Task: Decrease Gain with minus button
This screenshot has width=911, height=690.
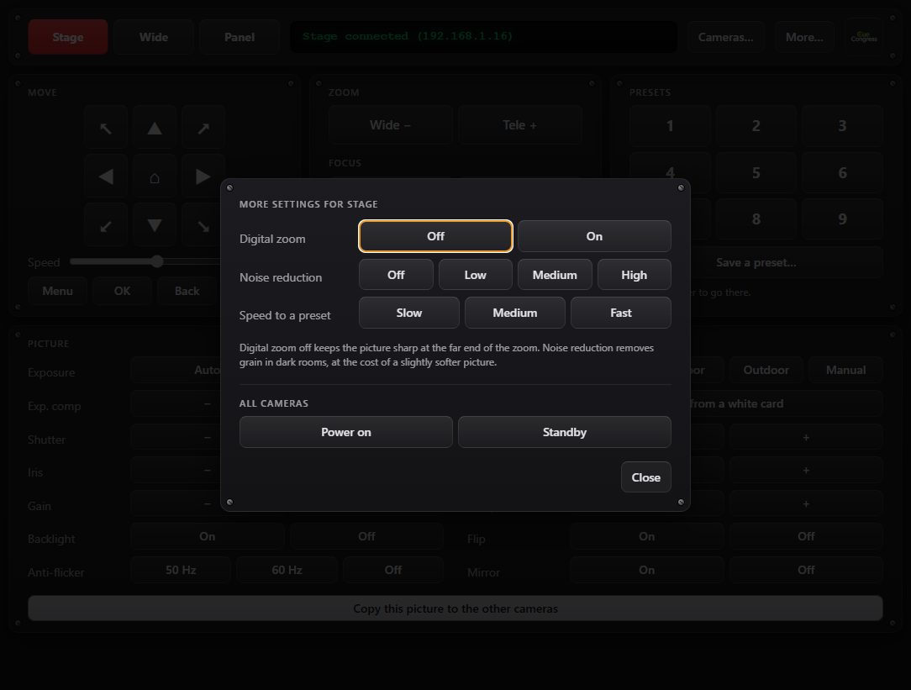Action: coord(176,503)
